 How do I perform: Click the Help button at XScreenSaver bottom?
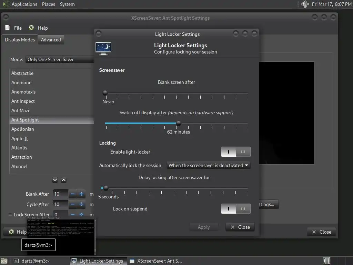click(x=15, y=232)
